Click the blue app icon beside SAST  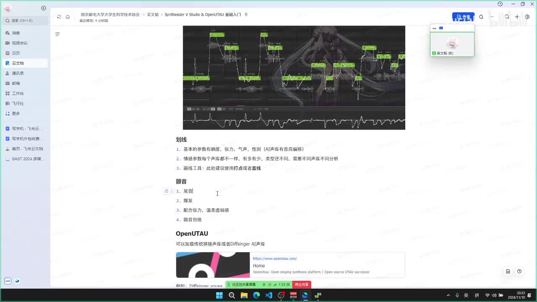(x=17, y=281)
